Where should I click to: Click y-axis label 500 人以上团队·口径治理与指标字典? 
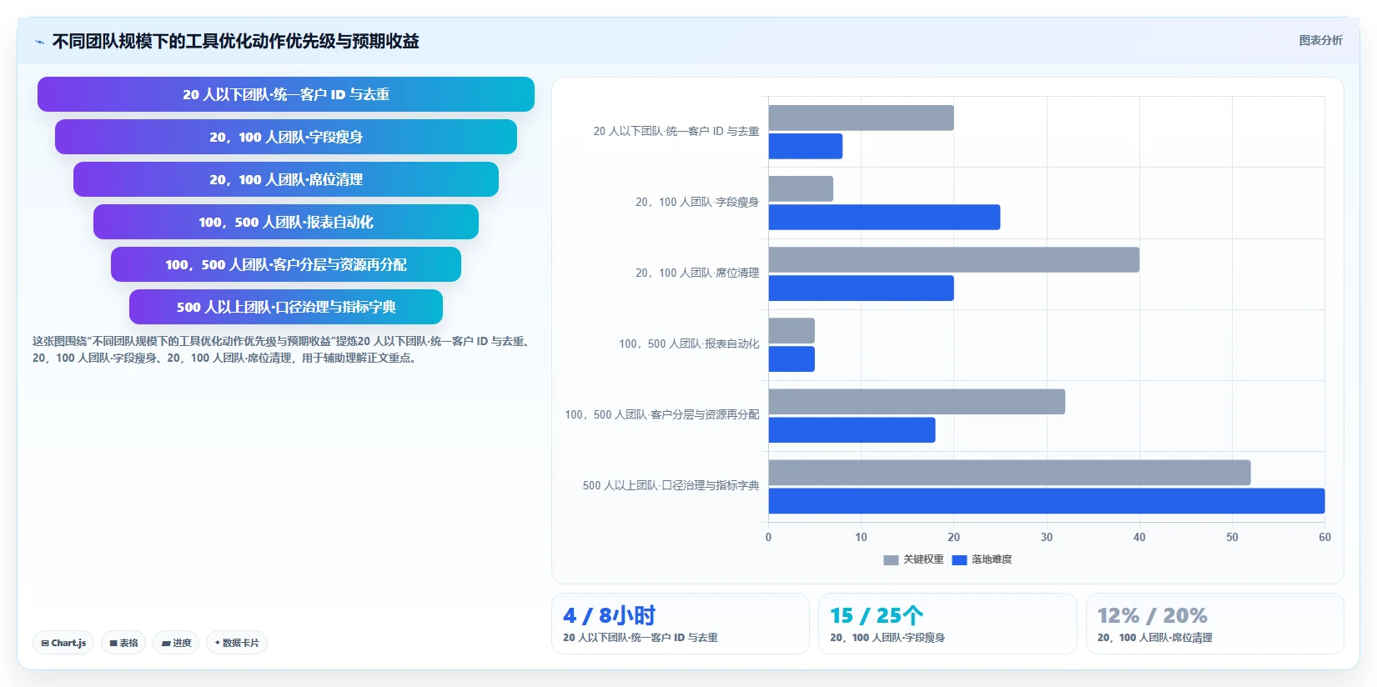[x=671, y=485]
